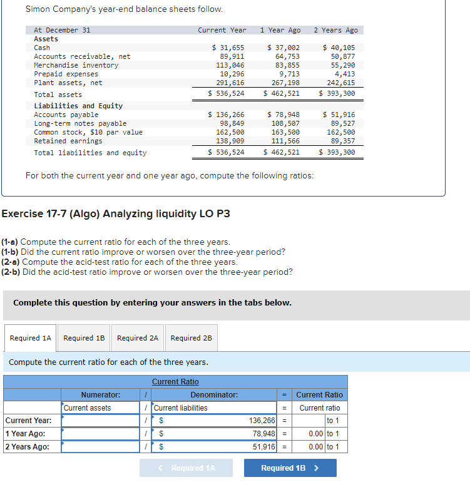Click the disabled Required 1A back button
The image size is (470, 492).
point(186,468)
